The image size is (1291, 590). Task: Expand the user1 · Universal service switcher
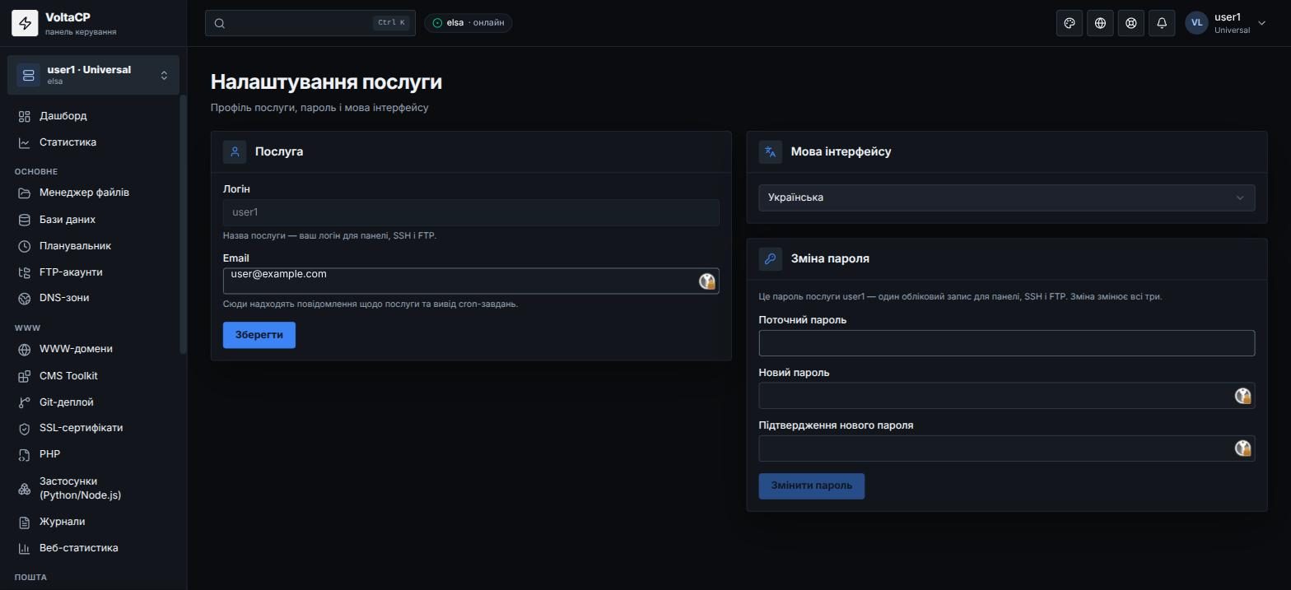pos(93,75)
